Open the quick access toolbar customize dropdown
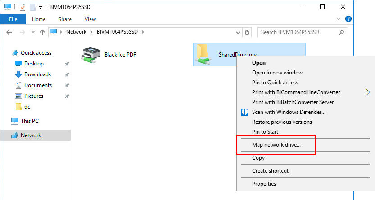Screen dimensions: 375x200 pos(41,8)
